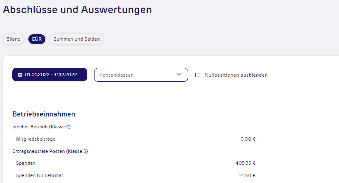Open the Kontenklassen combo box
The width and height of the screenshot is (339, 183).
(141, 75)
